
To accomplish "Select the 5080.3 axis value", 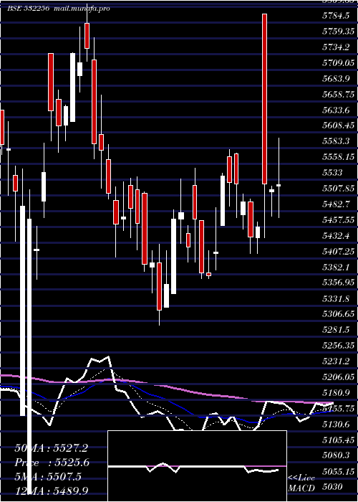I will point(336,455).
